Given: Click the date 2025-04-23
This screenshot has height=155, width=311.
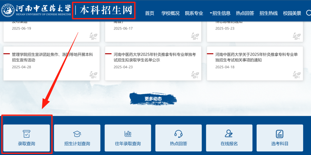Looking at the screenshot, I should pos(123,67).
